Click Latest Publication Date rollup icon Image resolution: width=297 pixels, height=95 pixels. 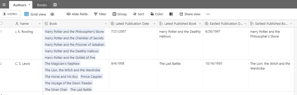coord(112,23)
